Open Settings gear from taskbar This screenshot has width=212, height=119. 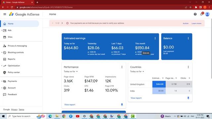tap(84, 116)
